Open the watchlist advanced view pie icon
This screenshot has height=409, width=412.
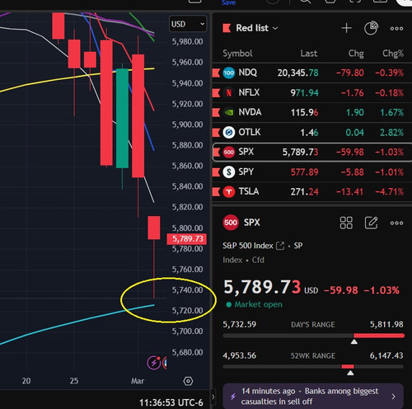point(371,28)
